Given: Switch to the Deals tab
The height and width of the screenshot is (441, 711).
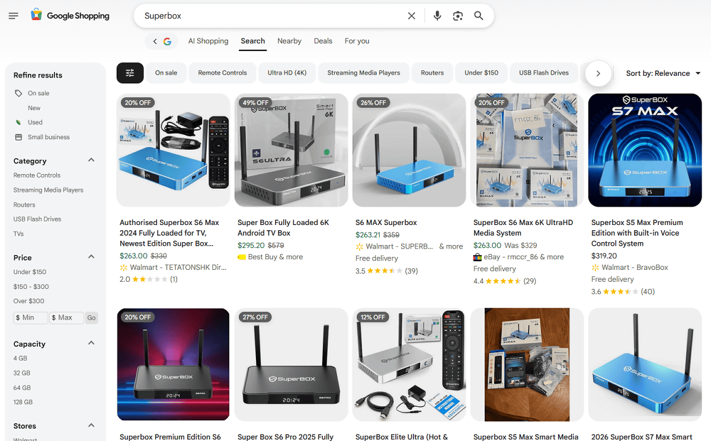Looking at the screenshot, I should 323,41.
